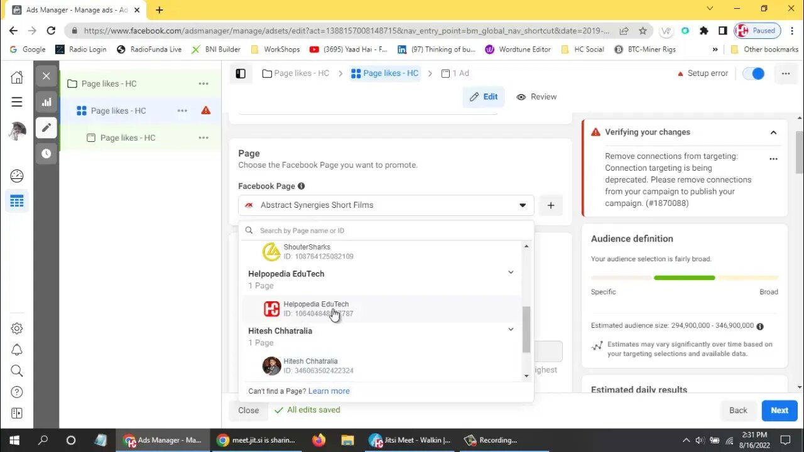804x452 pixels.
Task: Go to Page likes - HC campaign breadcrumb
Action: (x=296, y=73)
